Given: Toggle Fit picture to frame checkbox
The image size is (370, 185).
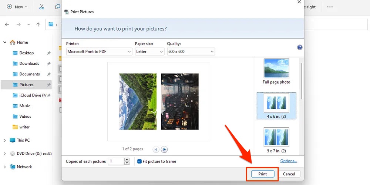Looking at the screenshot, I should [139, 161].
